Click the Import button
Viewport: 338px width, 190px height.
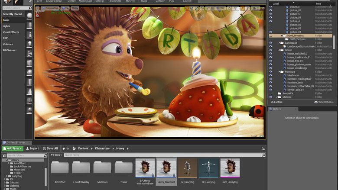coord(32,148)
